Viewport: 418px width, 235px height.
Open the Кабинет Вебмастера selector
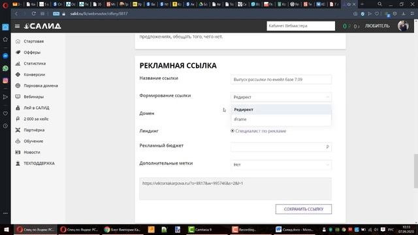tap(300, 26)
